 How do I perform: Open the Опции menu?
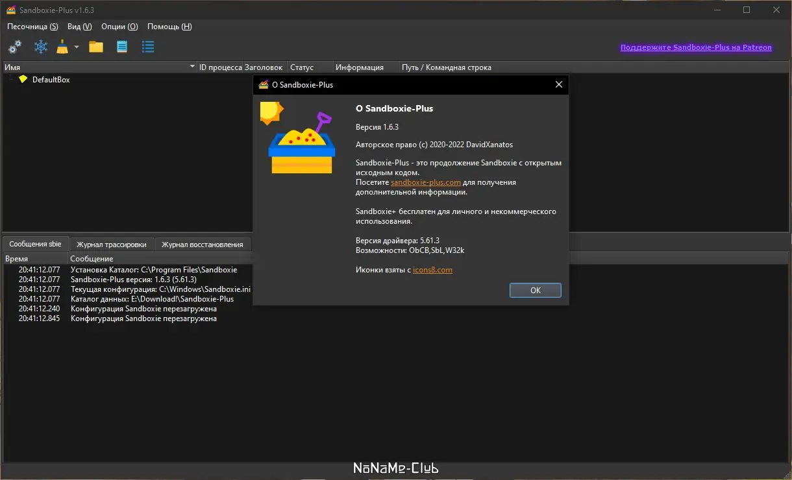point(119,27)
